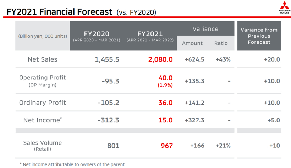Click the red 2,080.0 Net Sales value
Screen dimensions: 291x168
pyautogui.click(x=160, y=59)
